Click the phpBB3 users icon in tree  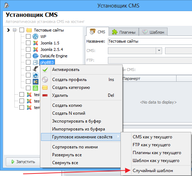36,62
